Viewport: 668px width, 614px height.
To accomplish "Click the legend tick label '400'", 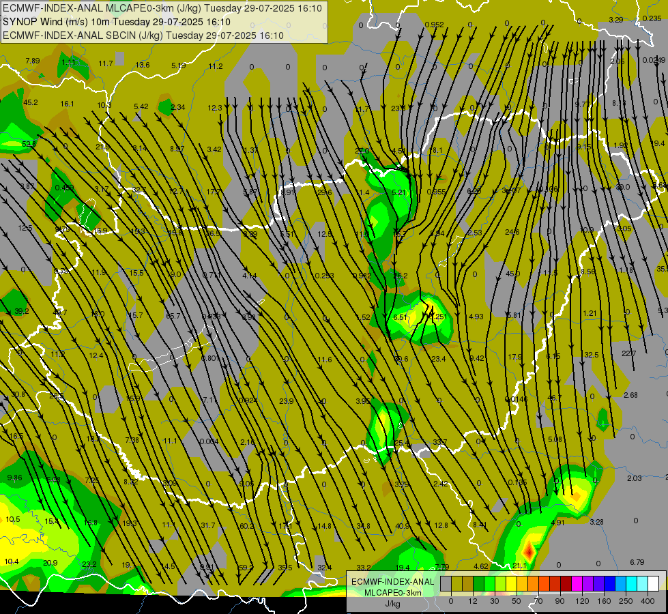I will tap(648, 601).
